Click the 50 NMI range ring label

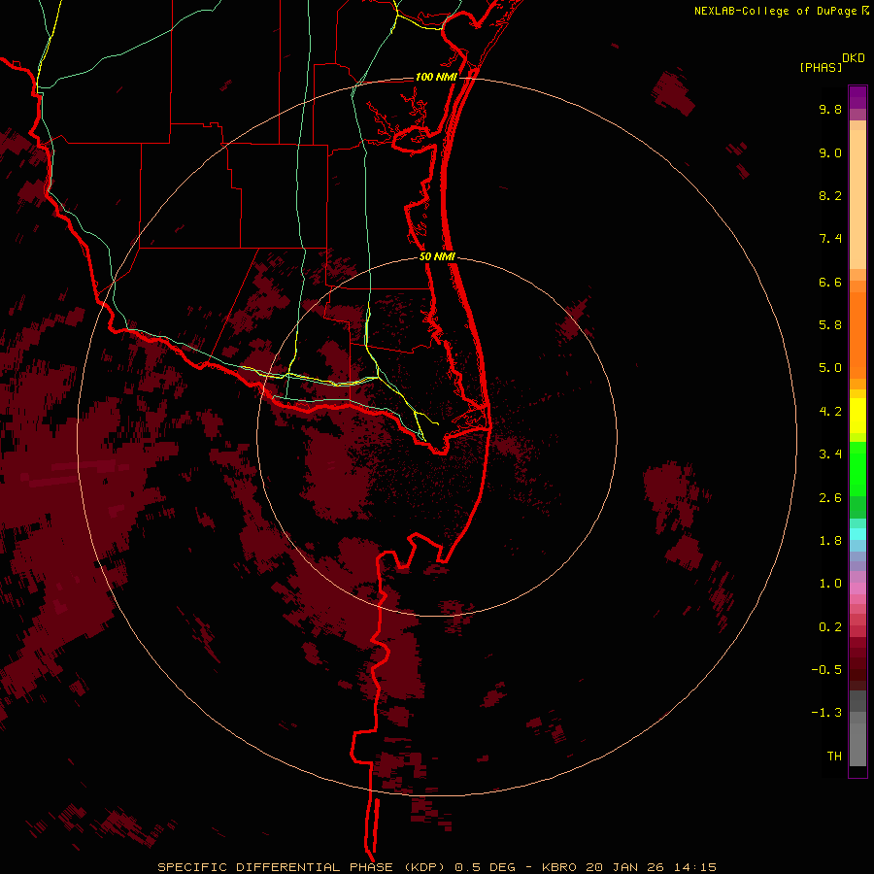click(437, 256)
